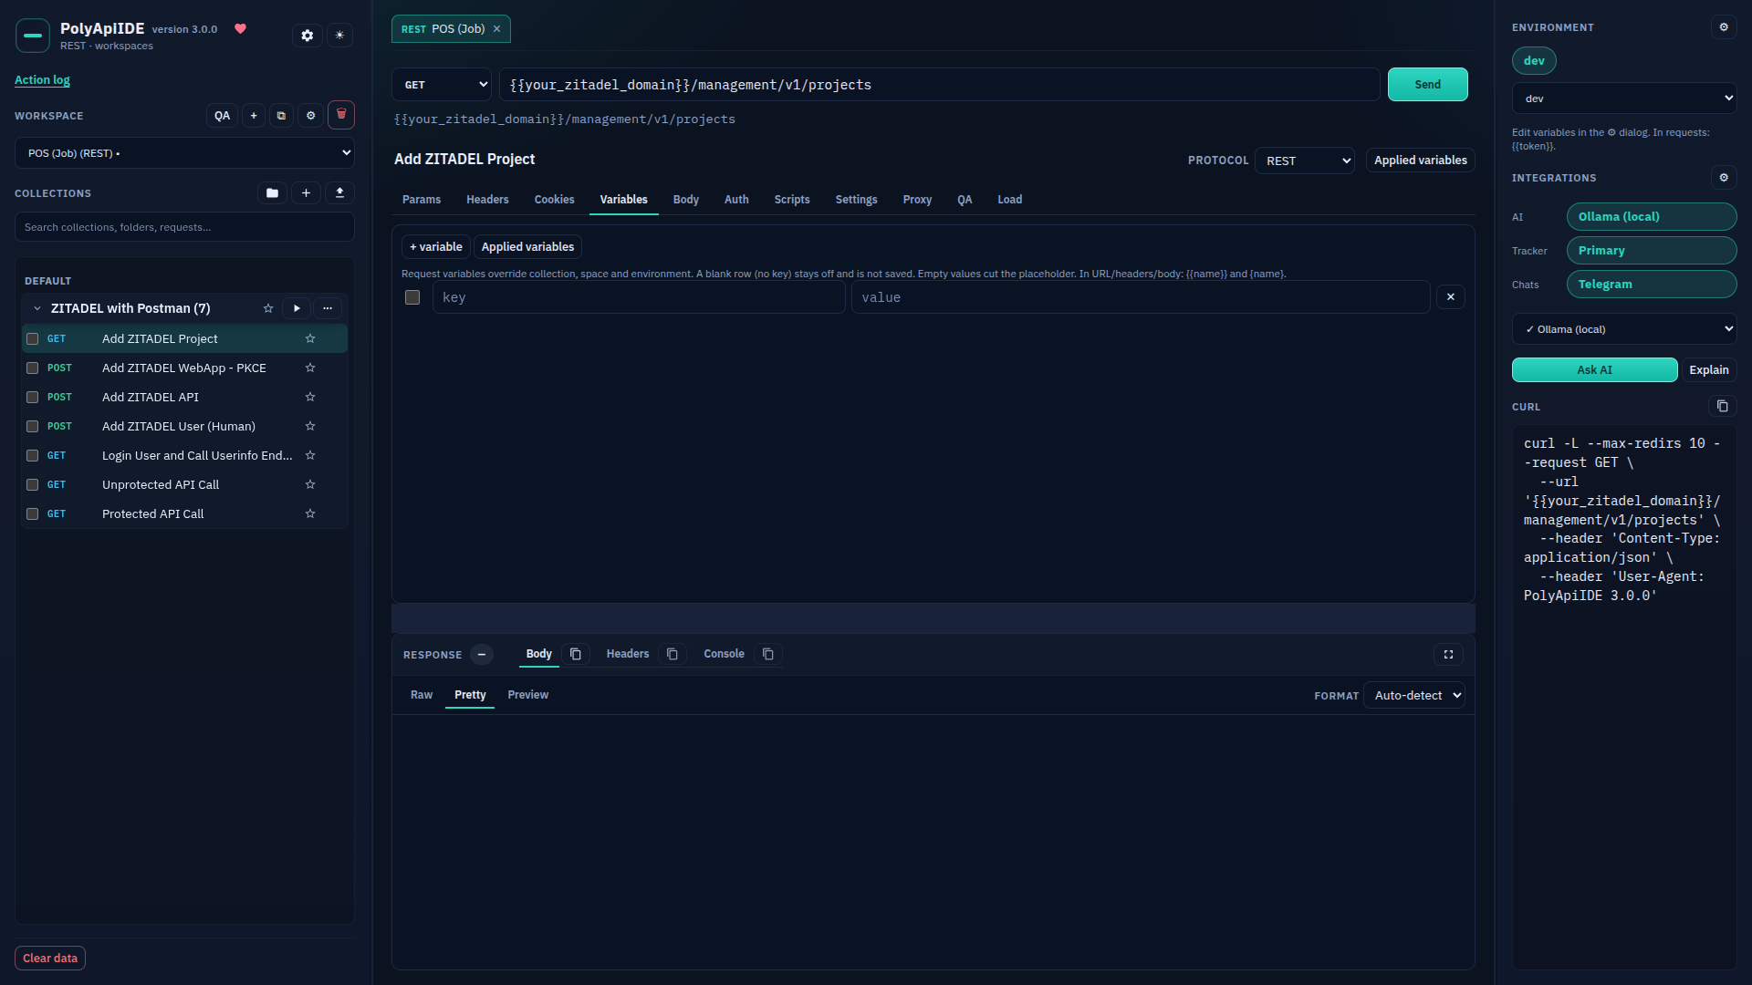This screenshot has width=1752, height=985.
Task: Select the Preview response view
Action: pyautogui.click(x=528, y=695)
